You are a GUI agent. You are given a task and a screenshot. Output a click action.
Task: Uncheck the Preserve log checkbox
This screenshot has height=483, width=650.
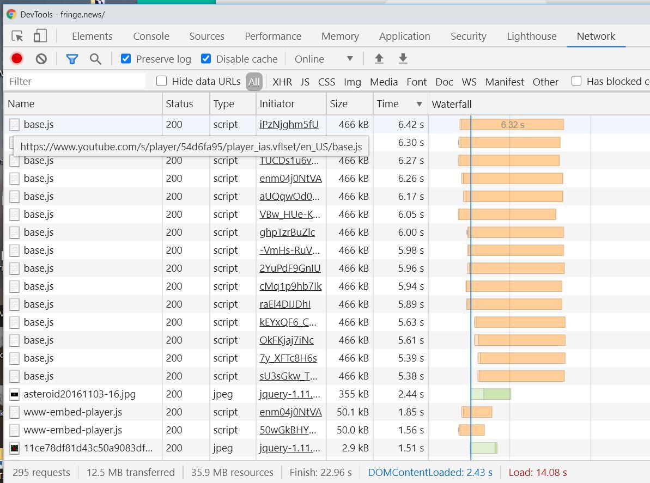[x=126, y=59]
